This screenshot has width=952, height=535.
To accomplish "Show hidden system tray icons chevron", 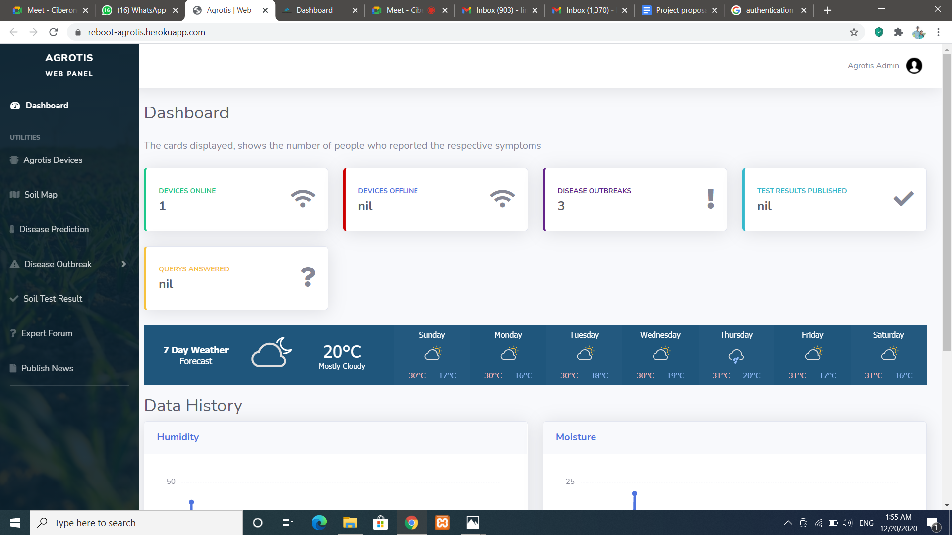I will [788, 523].
